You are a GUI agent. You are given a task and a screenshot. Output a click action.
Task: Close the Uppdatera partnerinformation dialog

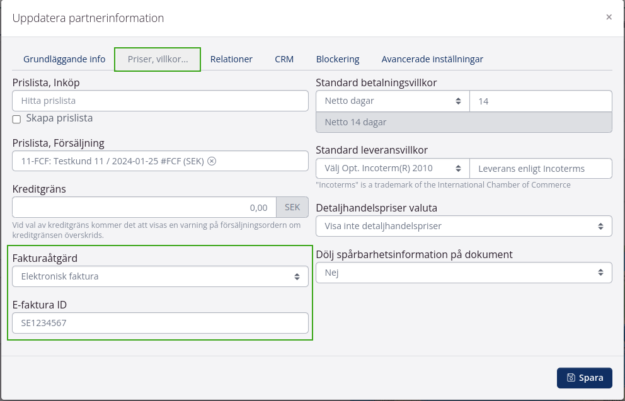coord(609,17)
